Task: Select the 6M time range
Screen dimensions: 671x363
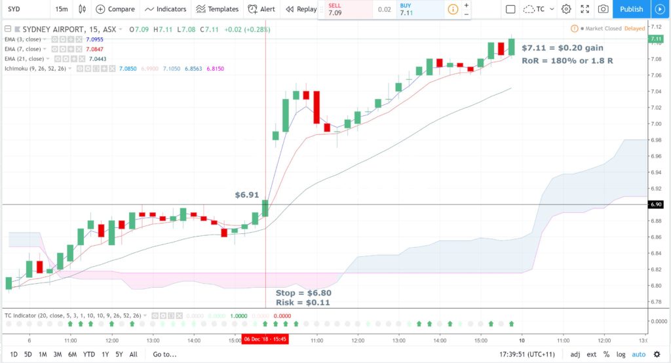Action: [72, 354]
